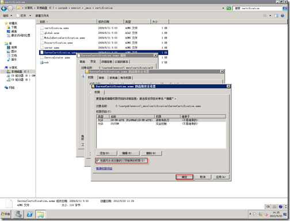290x221 pixels.
Task: Expand the address bar history dropdown arrow
Action: 223,8
